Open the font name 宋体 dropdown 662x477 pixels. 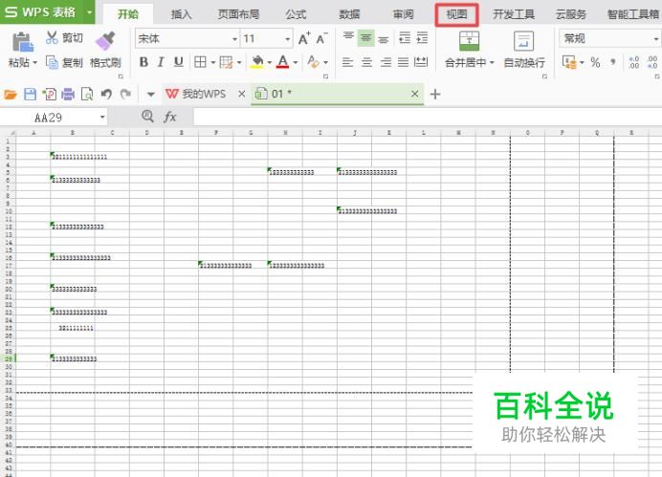(x=234, y=39)
